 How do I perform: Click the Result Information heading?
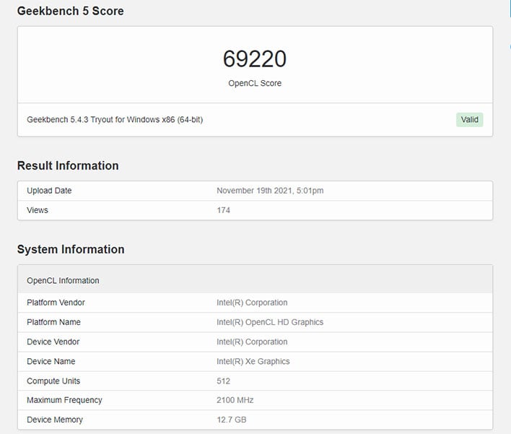tap(68, 165)
